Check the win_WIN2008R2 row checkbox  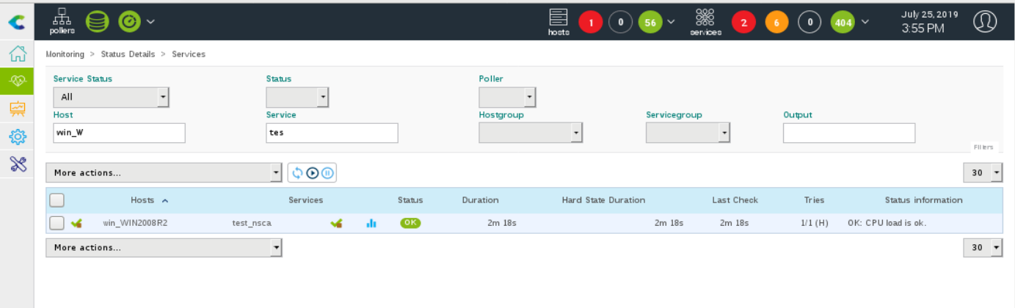click(57, 224)
